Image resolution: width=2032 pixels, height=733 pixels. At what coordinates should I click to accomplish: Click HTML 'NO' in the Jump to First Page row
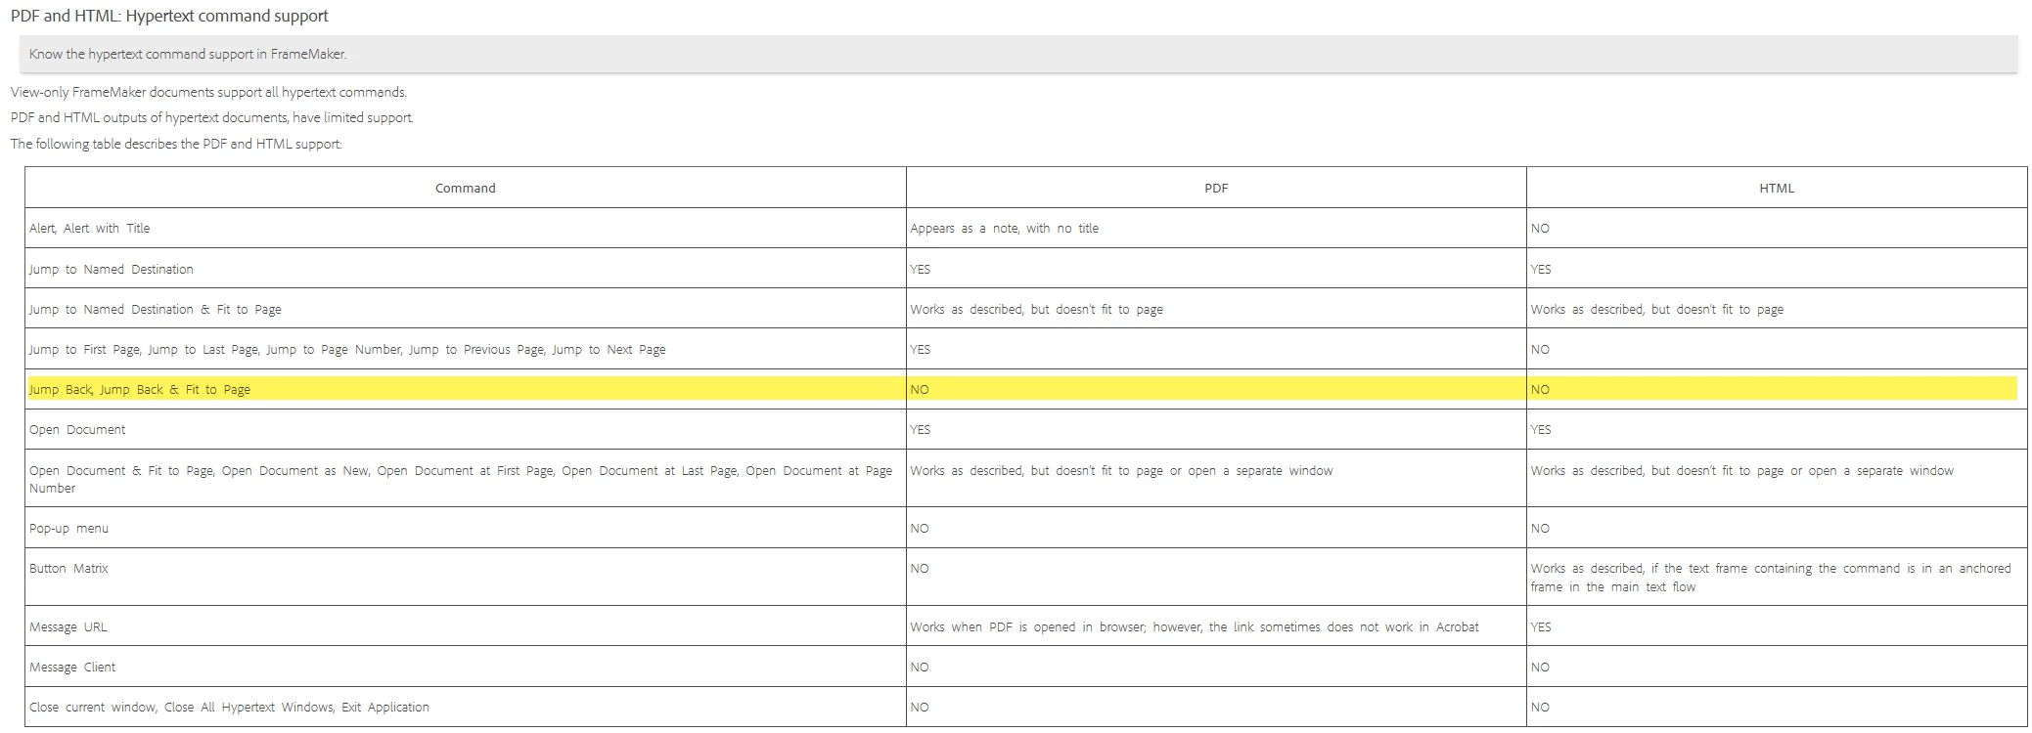(x=1777, y=349)
